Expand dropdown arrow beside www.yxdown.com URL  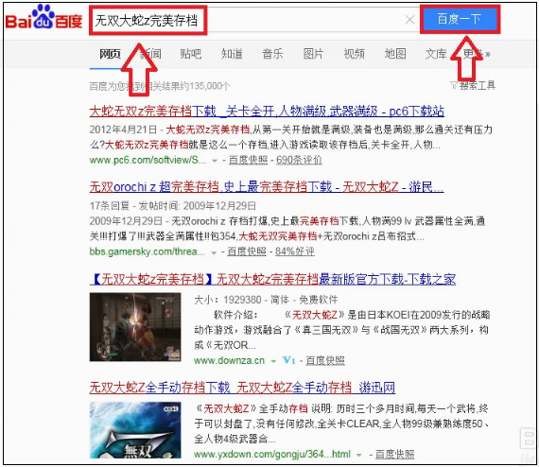[x=359, y=455]
